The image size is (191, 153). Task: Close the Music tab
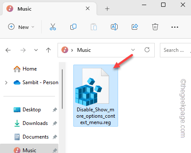88,8
